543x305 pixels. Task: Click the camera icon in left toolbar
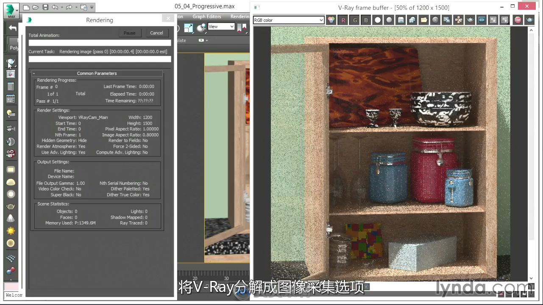pyautogui.click(x=11, y=129)
